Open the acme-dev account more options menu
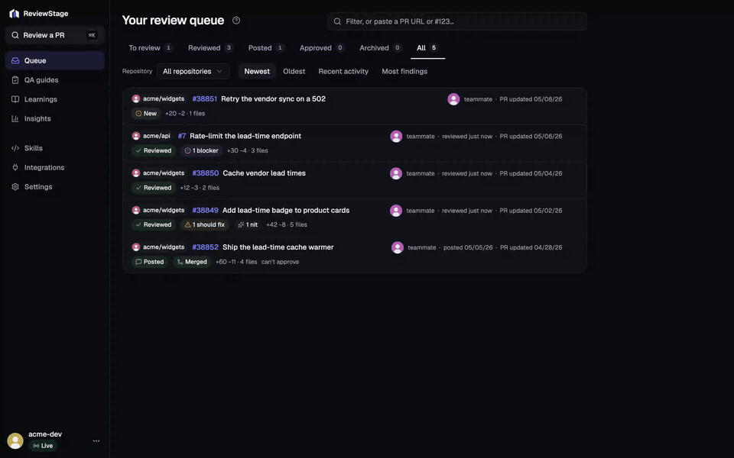The height and width of the screenshot is (458, 734). (96, 440)
